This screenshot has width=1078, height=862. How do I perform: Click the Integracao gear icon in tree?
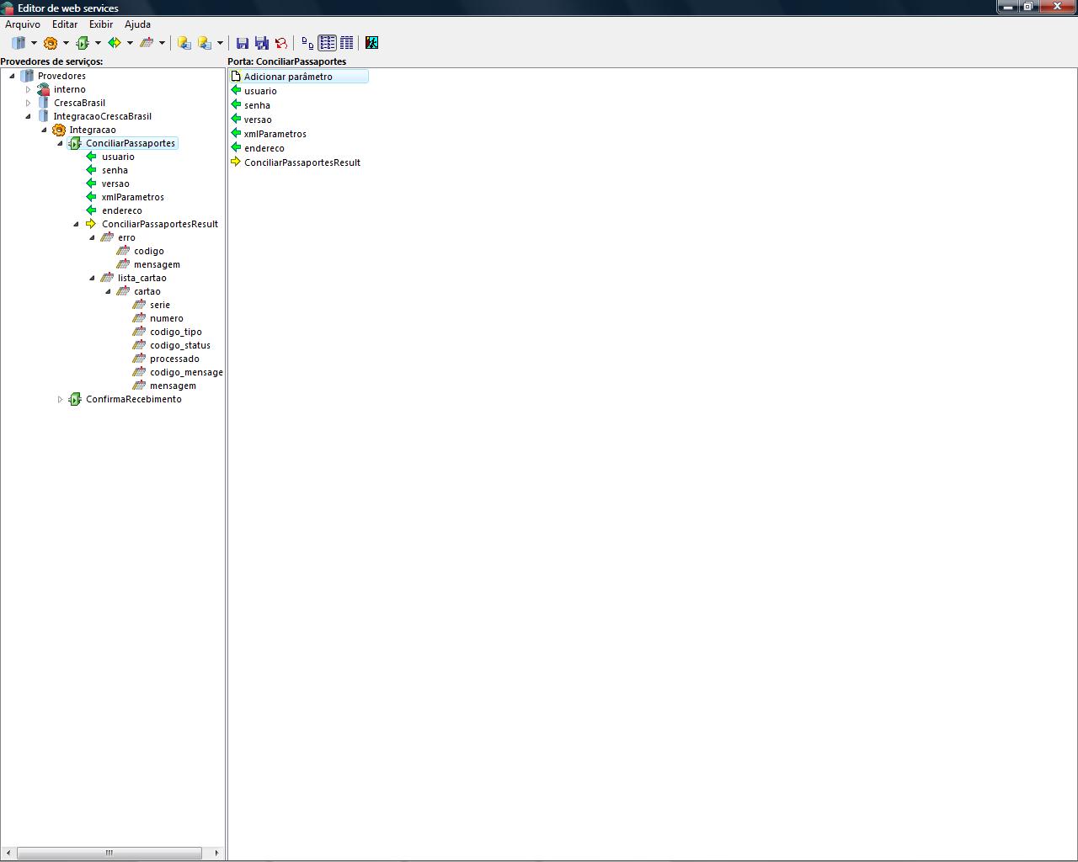coord(59,130)
